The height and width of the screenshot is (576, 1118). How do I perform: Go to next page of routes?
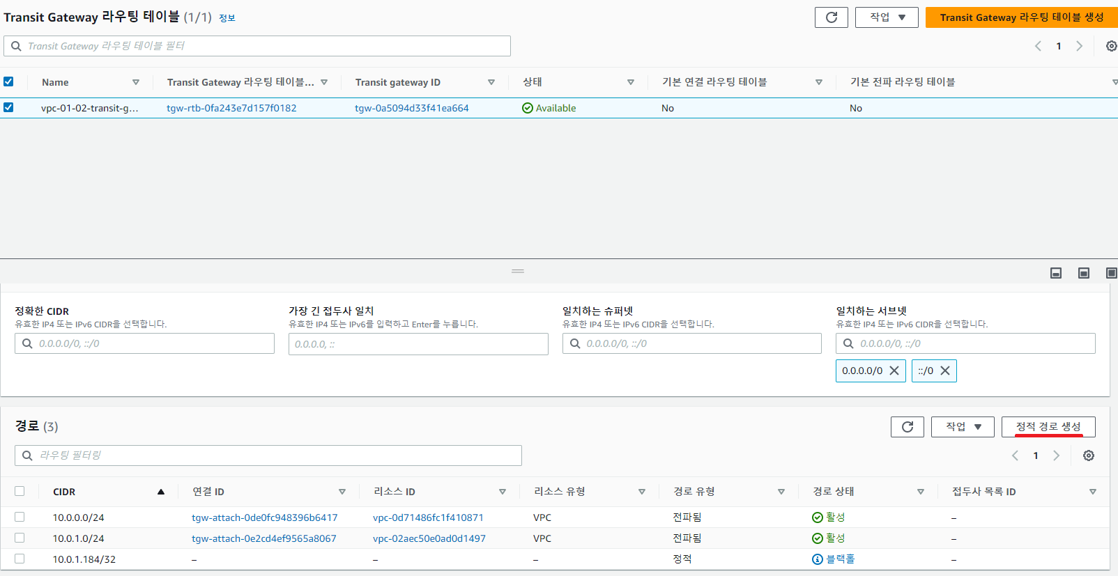pos(1056,456)
